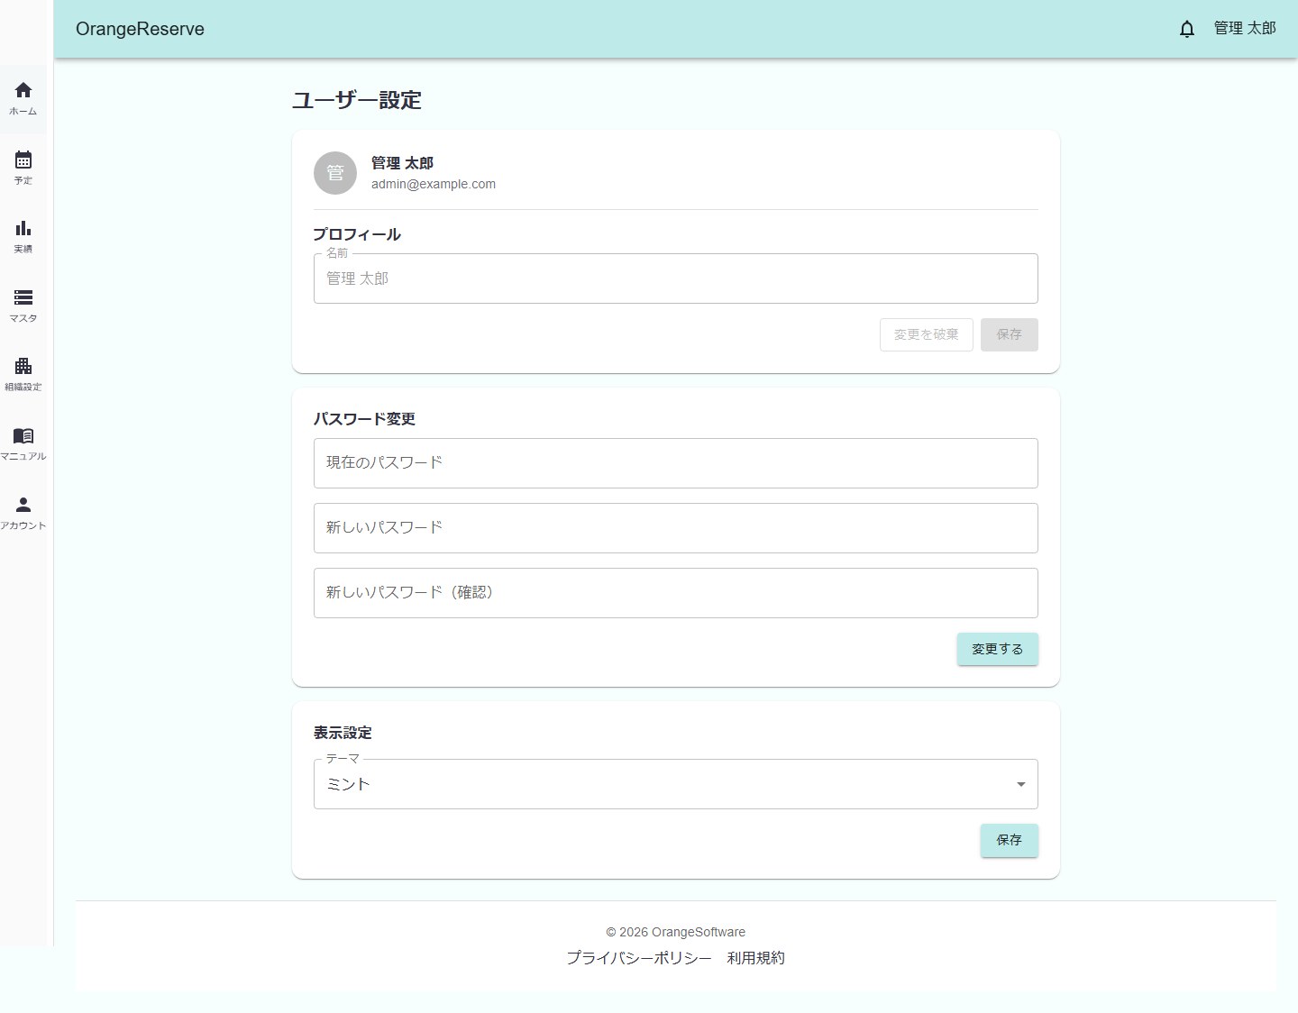Click the admin@example.com email text
The image size is (1298, 1013).
pyautogui.click(x=434, y=184)
